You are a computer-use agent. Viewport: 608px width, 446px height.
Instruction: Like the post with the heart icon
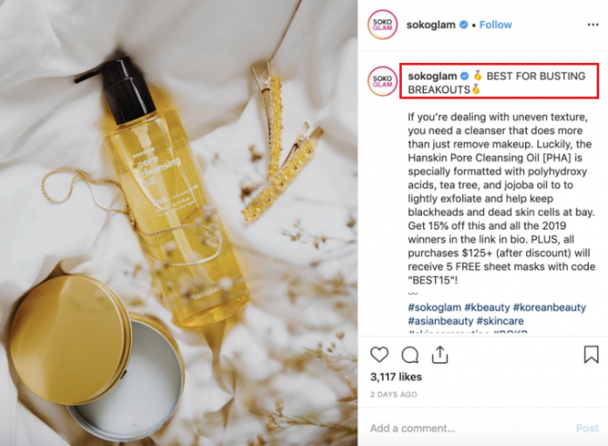[x=379, y=354]
